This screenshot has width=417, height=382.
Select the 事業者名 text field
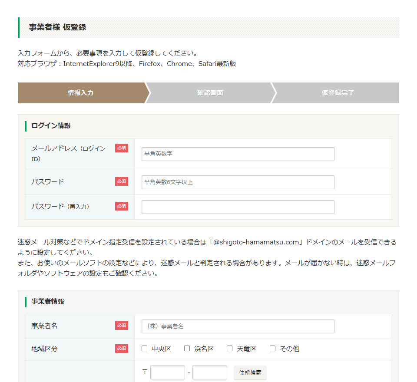tap(238, 326)
